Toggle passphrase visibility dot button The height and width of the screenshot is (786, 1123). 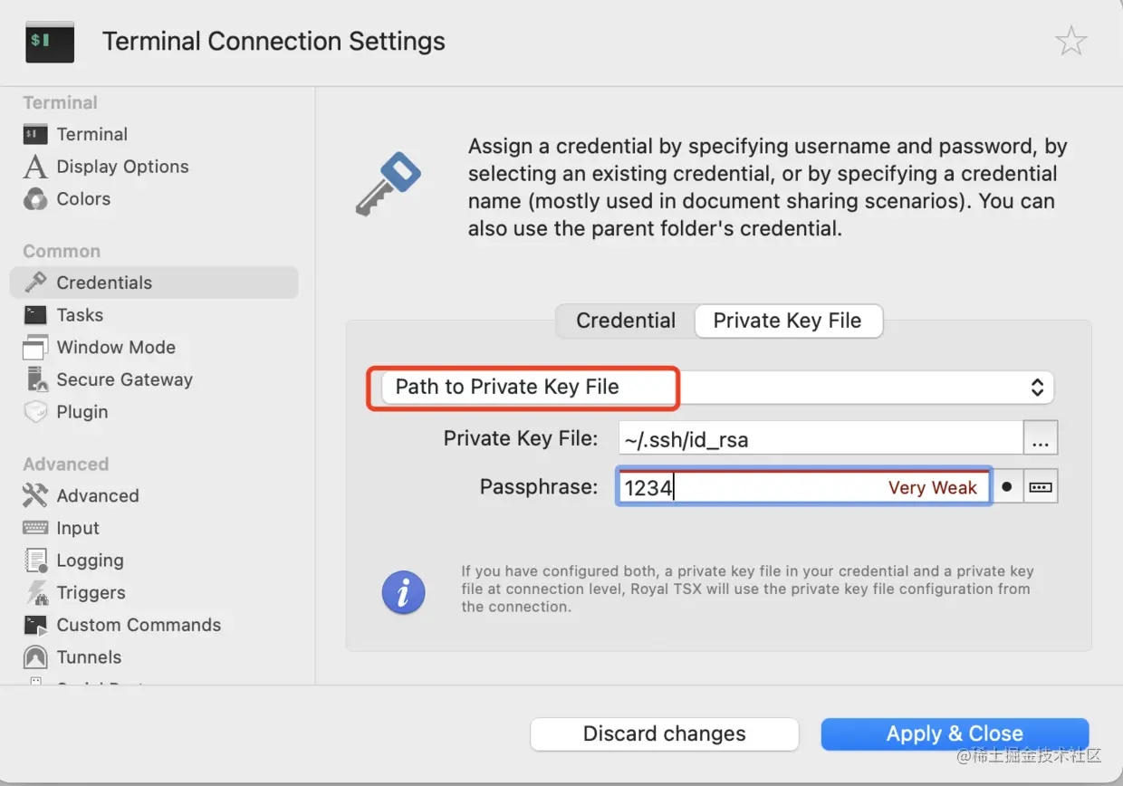pos(1007,487)
